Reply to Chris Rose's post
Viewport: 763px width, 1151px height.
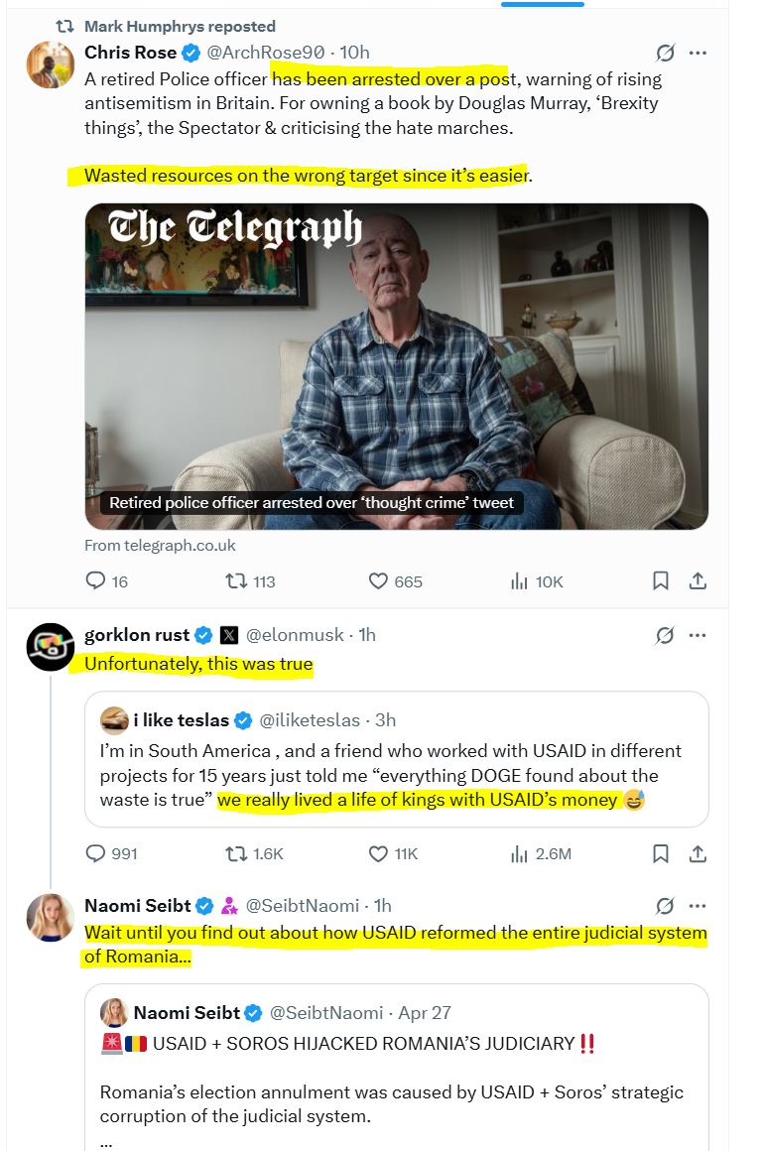pos(96,581)
